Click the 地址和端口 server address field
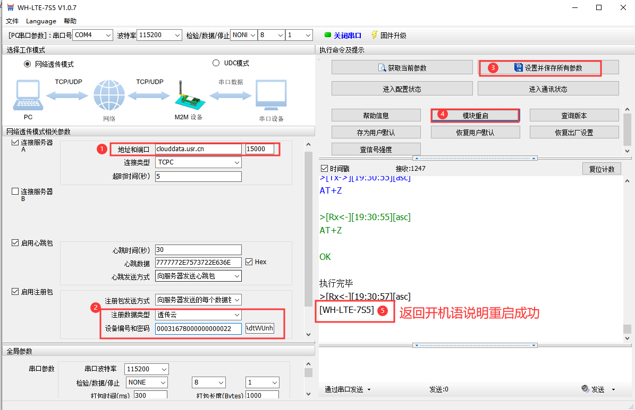This screenshot has width=635, height=410. (x=198, y=149)
